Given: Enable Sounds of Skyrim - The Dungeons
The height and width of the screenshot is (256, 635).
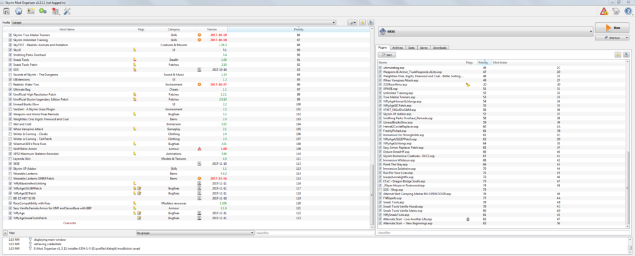Looking at the screenshot, I should (10, 75).
